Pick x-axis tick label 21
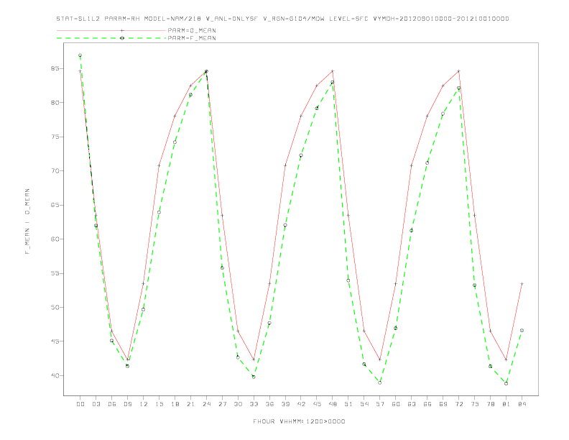The width and height of the screenshot is (569, 440). (x=190, y=404)
